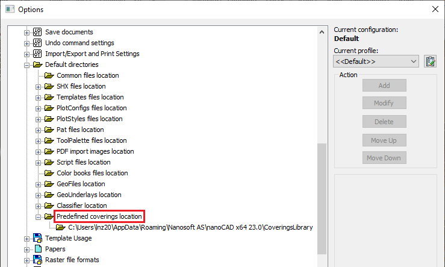Close the Options dialog window

click(x=435, y=8)
